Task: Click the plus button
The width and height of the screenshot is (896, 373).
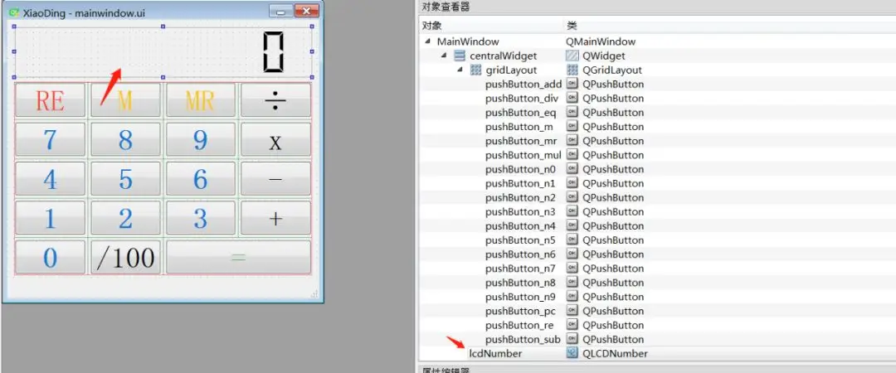Action: (276, 218)
